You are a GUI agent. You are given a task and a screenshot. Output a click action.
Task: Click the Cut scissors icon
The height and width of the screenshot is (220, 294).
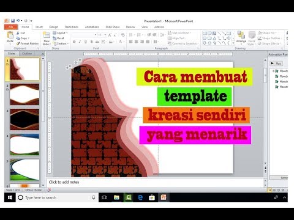point(18,33)
